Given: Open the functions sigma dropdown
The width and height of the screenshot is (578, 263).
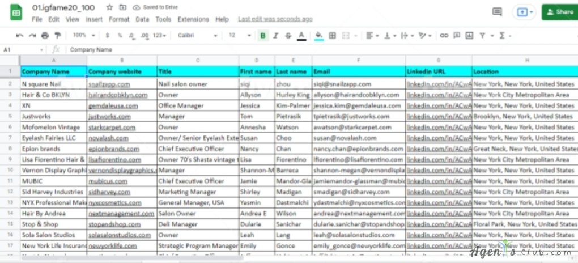Looking at the screenshot, I should [x=505, y=35].
